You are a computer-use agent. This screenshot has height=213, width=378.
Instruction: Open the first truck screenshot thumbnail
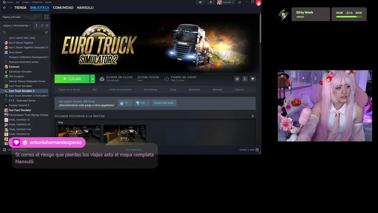click(x=79, y=135)
